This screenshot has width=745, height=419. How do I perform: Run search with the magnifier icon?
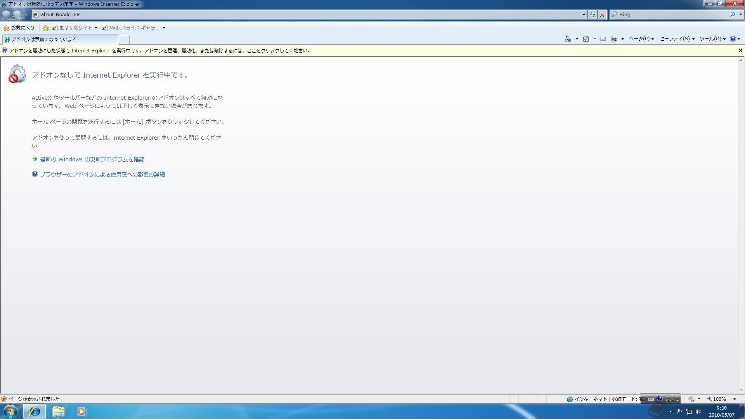[x=733, y=15]
